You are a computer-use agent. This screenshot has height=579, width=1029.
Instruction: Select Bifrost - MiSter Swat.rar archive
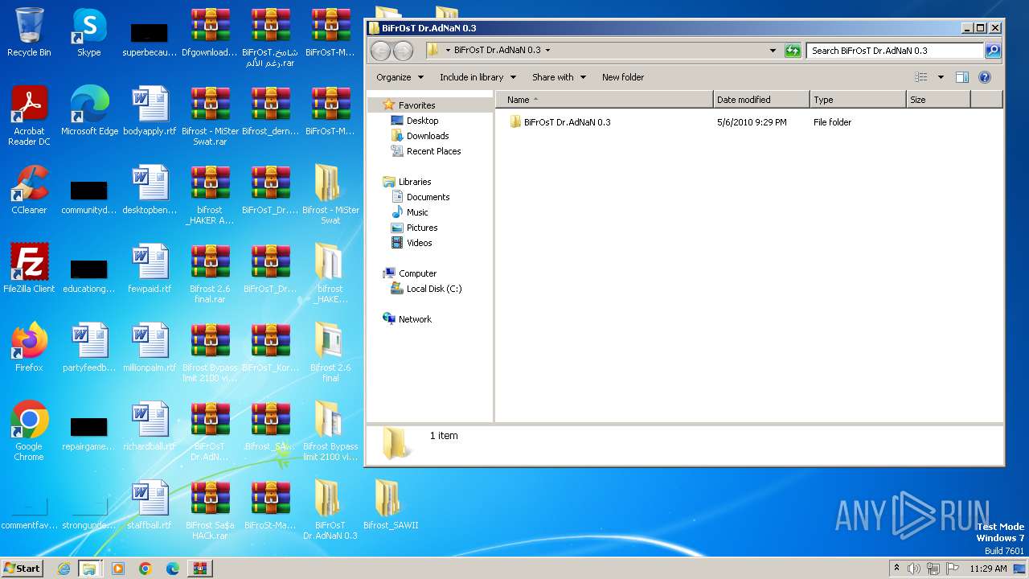point(210,116)
